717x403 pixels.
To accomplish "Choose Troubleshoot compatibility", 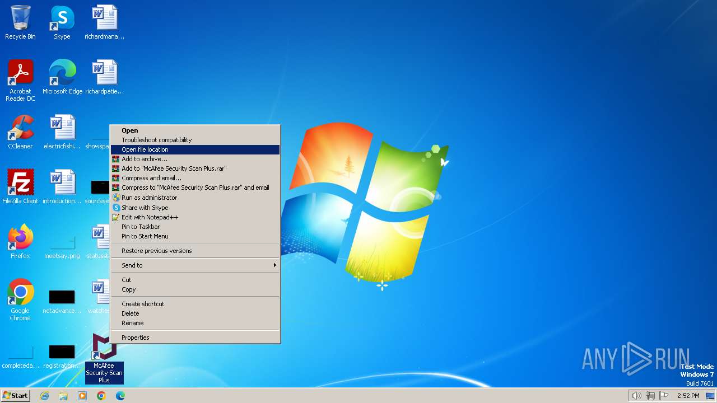I will (x=195, y=140).
